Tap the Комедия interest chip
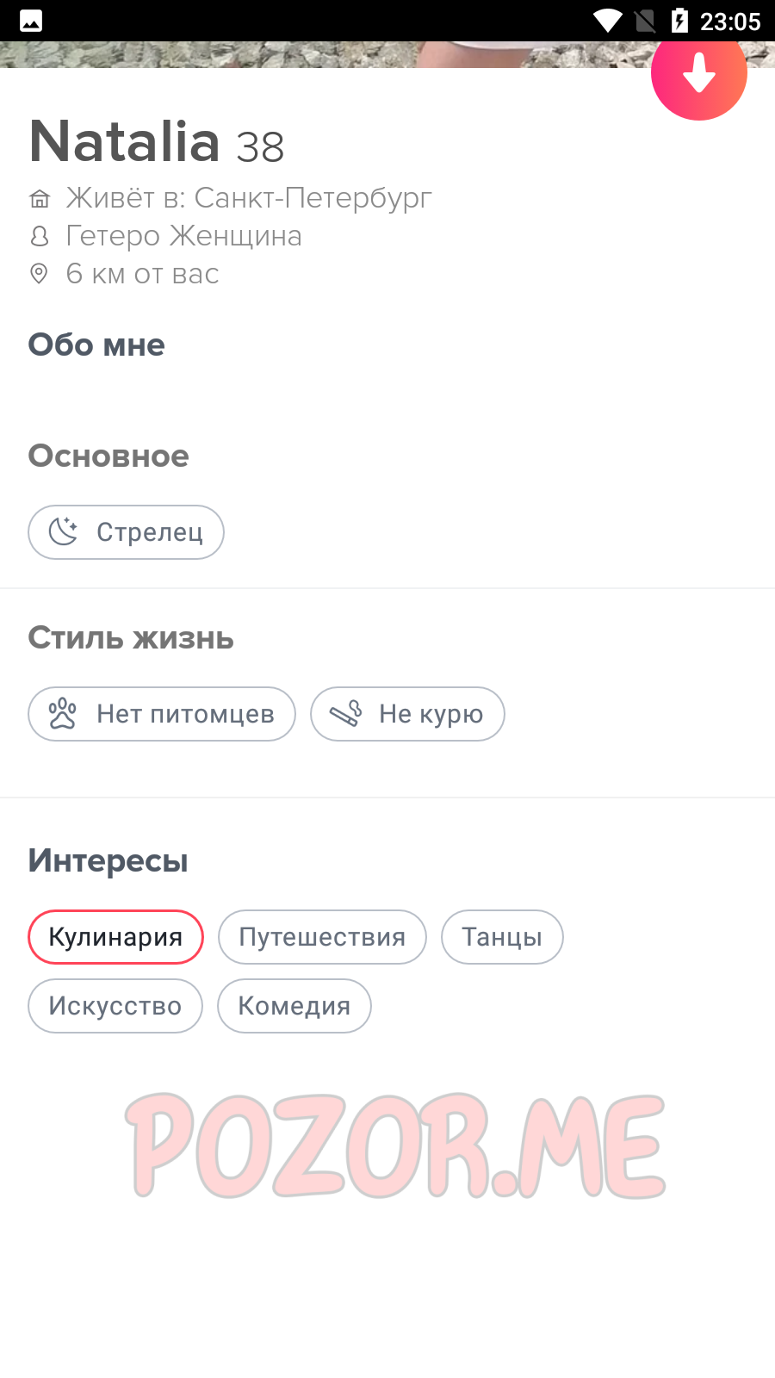The width and height of the screenshot is (775, 1378). click(294, 1006)
